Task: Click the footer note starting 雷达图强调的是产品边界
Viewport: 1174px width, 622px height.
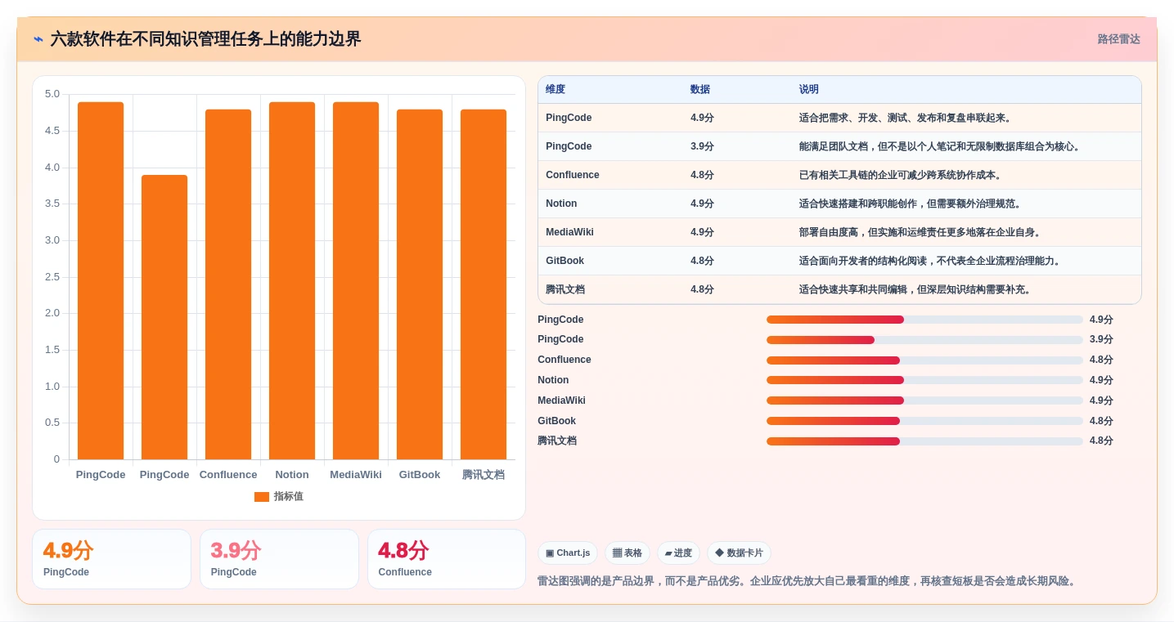Action: pyautogui.click(x=807, y=581)
